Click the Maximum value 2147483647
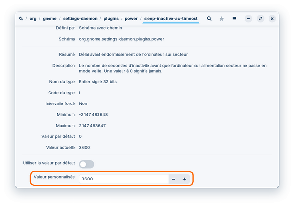294x206 pixels. click(x=93, y=126)
